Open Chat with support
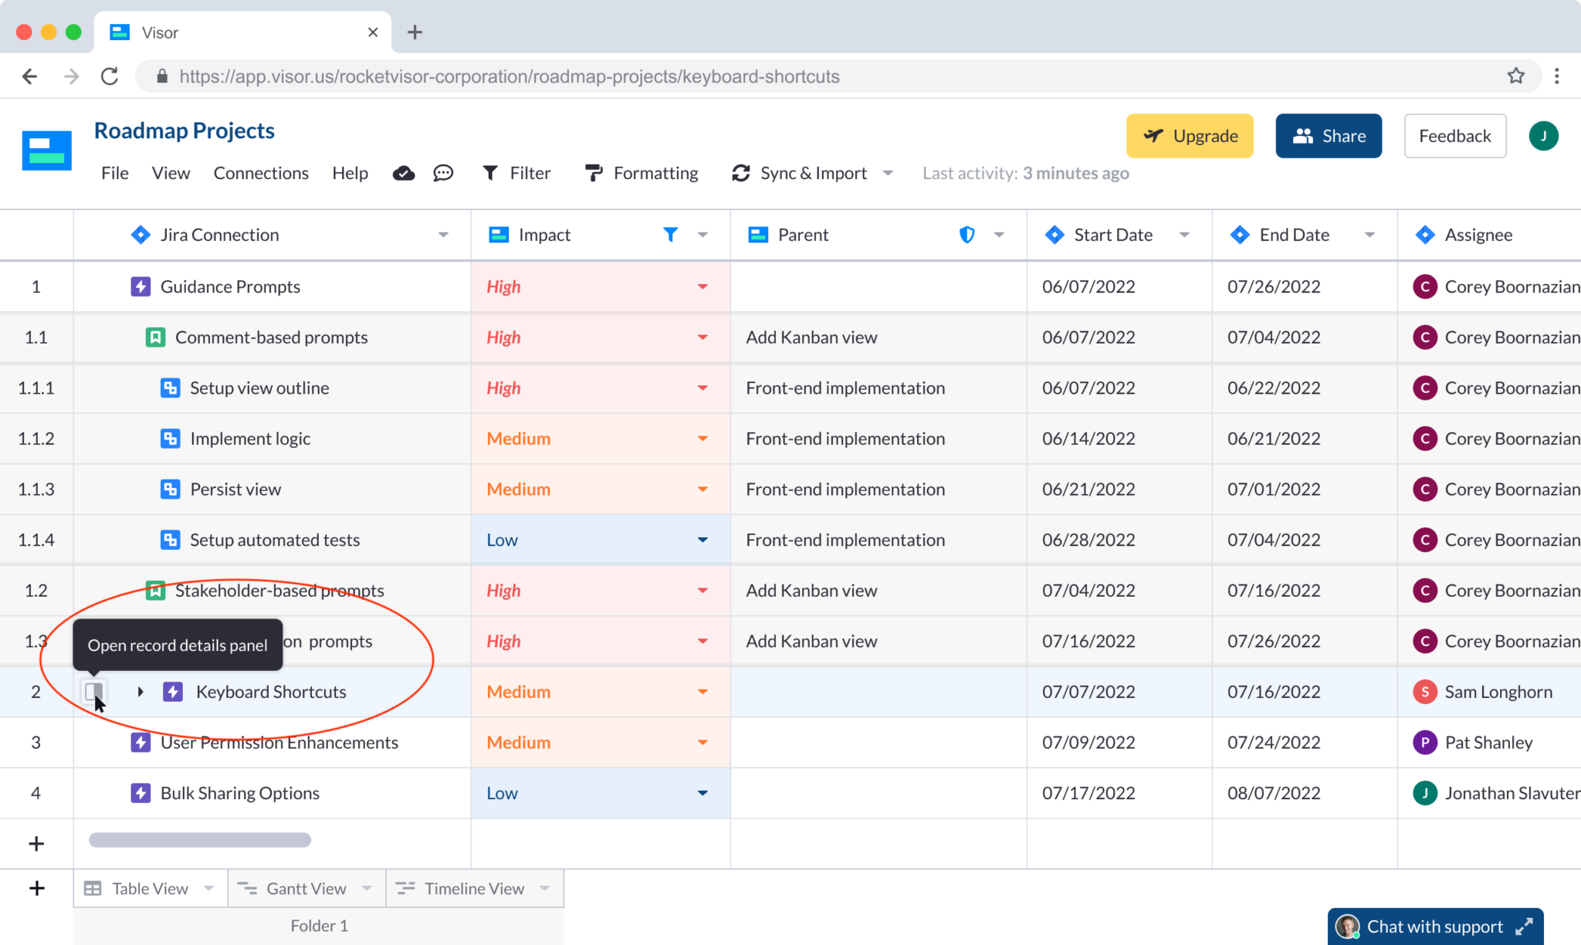Viewport: 1581px width, 945px height. [1436, 926]
